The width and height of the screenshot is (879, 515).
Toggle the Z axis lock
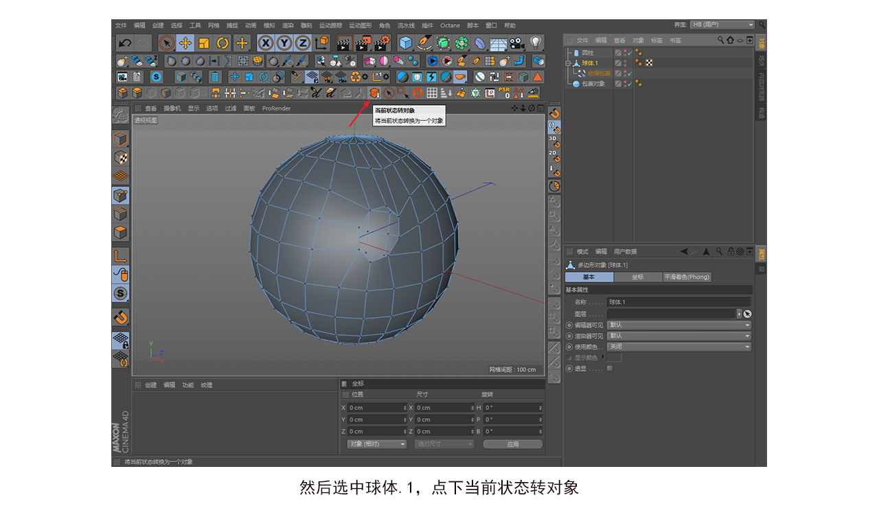point(302,43)
